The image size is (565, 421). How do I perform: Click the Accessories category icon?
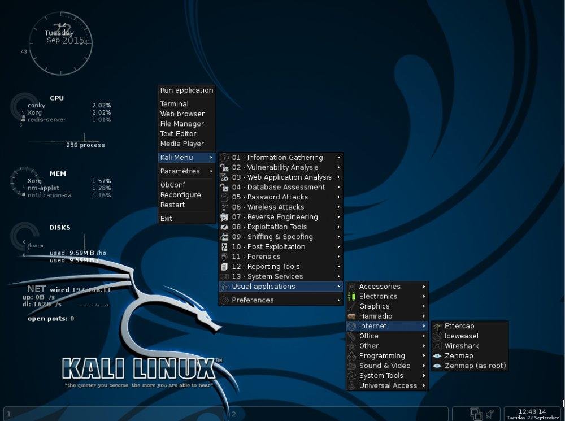351,287
